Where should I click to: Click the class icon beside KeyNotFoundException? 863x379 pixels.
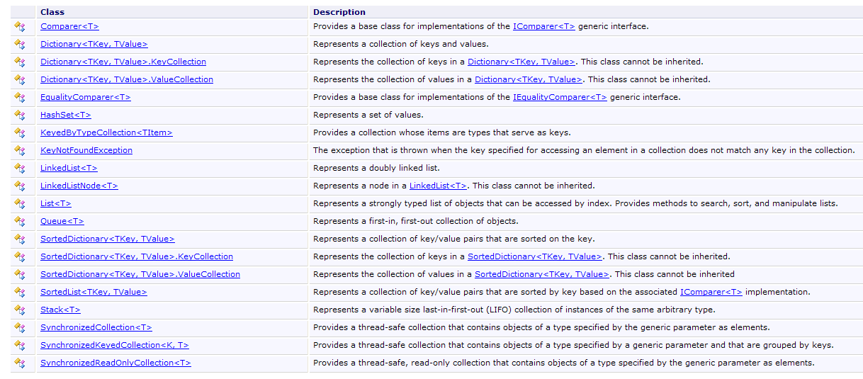click(19, 150)
